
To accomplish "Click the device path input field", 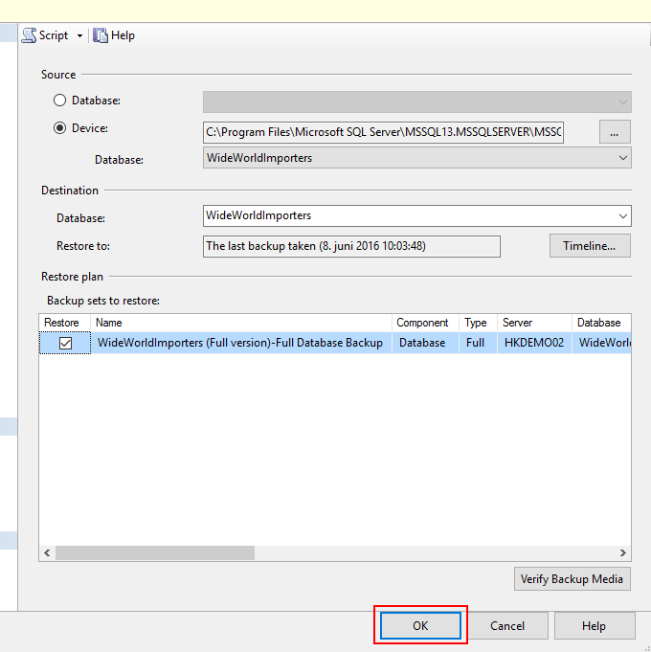I will point(383,132).
